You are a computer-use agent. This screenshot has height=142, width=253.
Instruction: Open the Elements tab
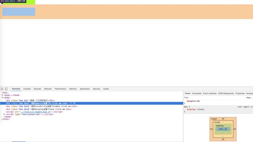16,89
